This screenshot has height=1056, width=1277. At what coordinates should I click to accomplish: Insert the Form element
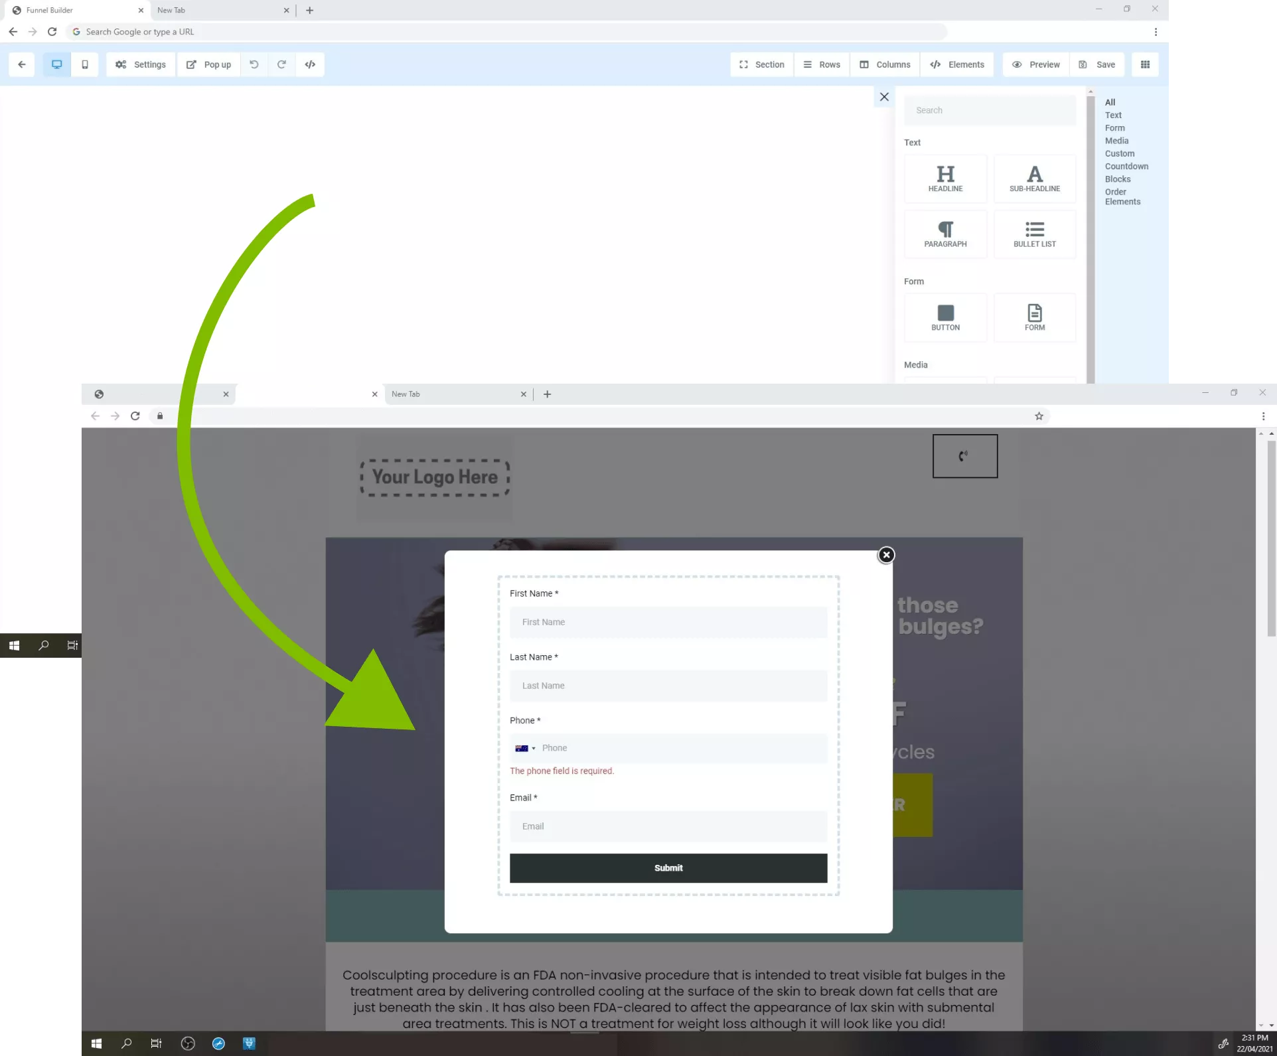point(1034,317)
